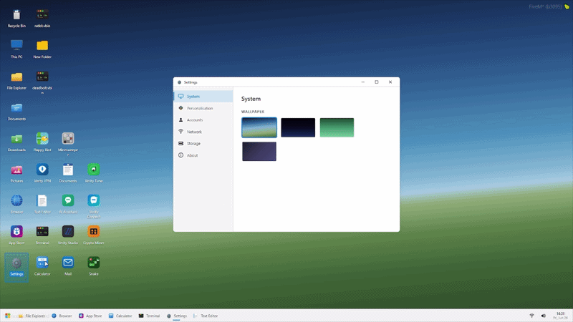Select System in the Settings sidebar
The width and height of the screenshot is (573, 322).
(x=203, y=97)
